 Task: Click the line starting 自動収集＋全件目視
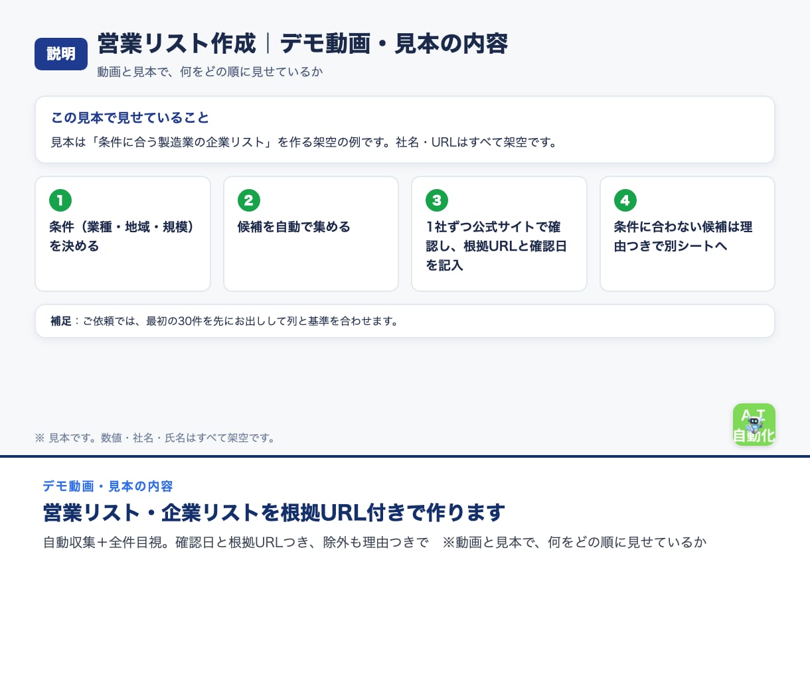[x=374, y=542]
